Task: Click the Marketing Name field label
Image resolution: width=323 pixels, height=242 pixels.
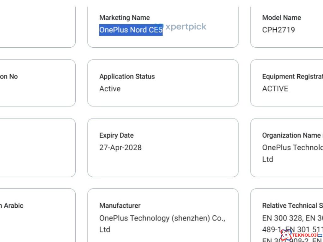Action: point(124,18)
